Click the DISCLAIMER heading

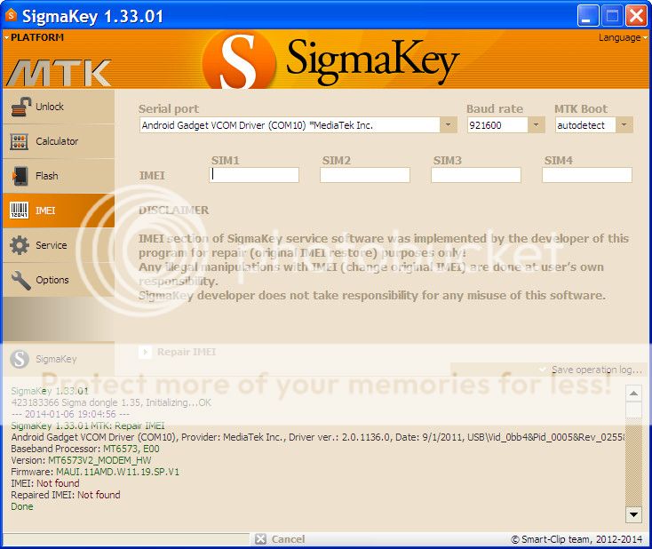(174, 210)
